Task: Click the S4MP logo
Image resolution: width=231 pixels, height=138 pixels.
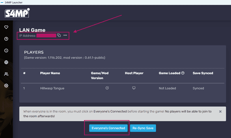Action: coord(17,13)
